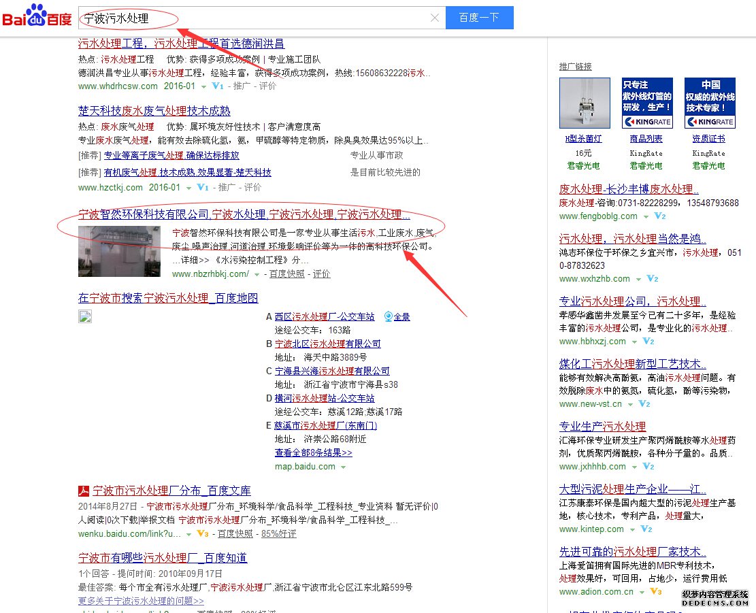Viewport: 756px width, 613px height.
Task: Open 宁波市污水处理厂分布 百度文库 result
Action: [x=171, y=491]
